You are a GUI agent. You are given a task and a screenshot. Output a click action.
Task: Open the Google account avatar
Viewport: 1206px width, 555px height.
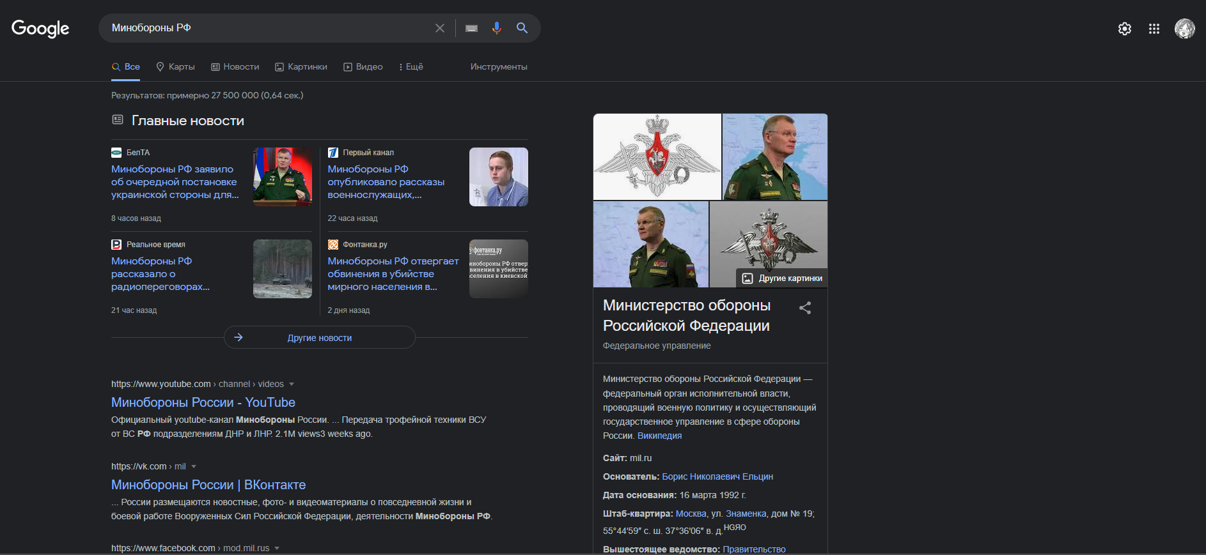(1184, 29)
